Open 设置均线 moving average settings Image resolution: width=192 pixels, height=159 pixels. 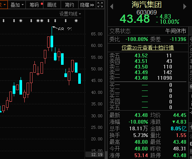pos(70,14)
